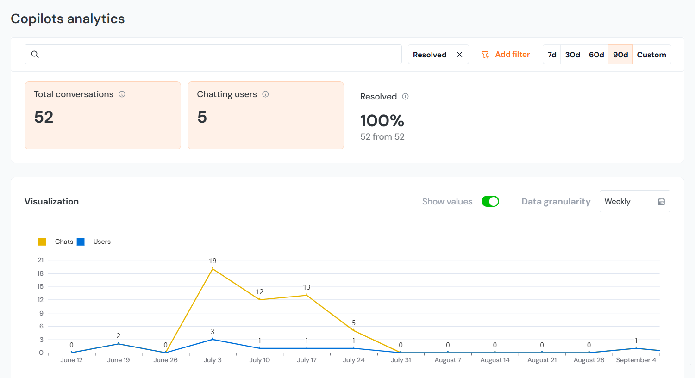The width and height of the screenshot is (695, 378).
Task: Click info icon next to Resolved metric
Action: click(x=405, y=97)
